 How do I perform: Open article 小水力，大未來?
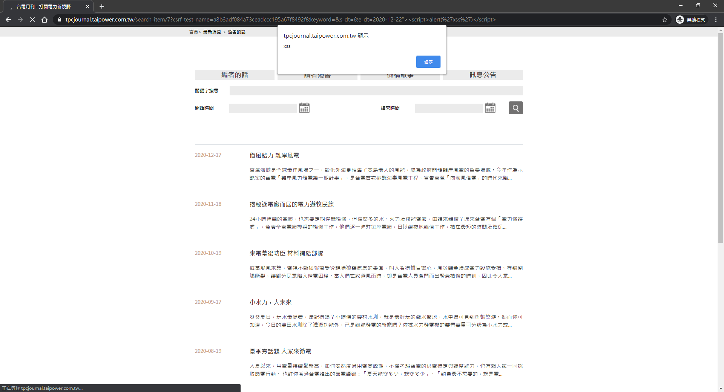point(270,302)
